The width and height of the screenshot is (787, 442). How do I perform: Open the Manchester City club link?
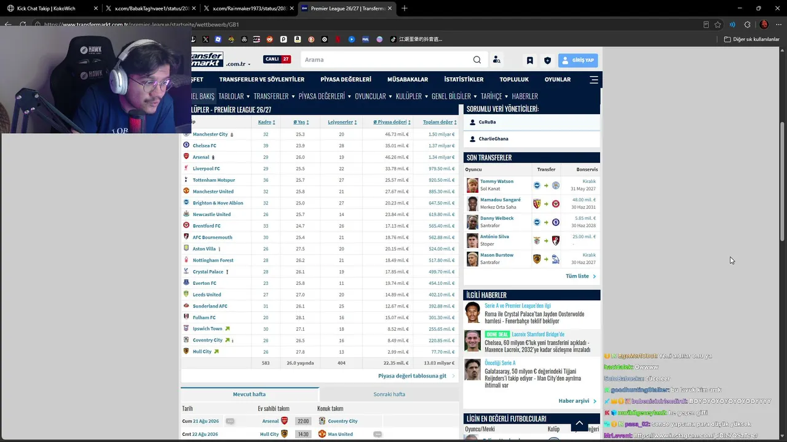210,134
